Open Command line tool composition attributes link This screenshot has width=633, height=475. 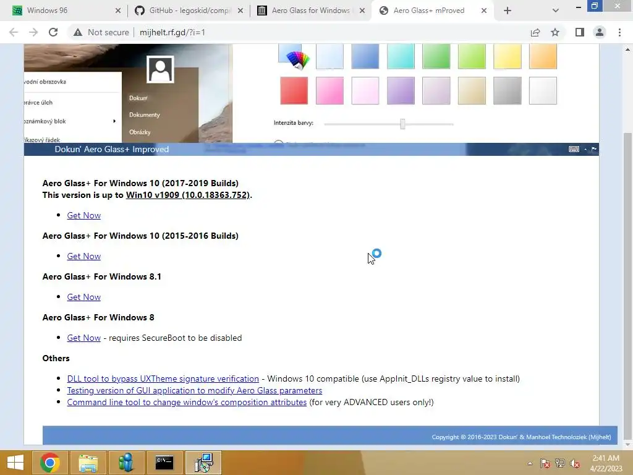[x=187, y=402]
